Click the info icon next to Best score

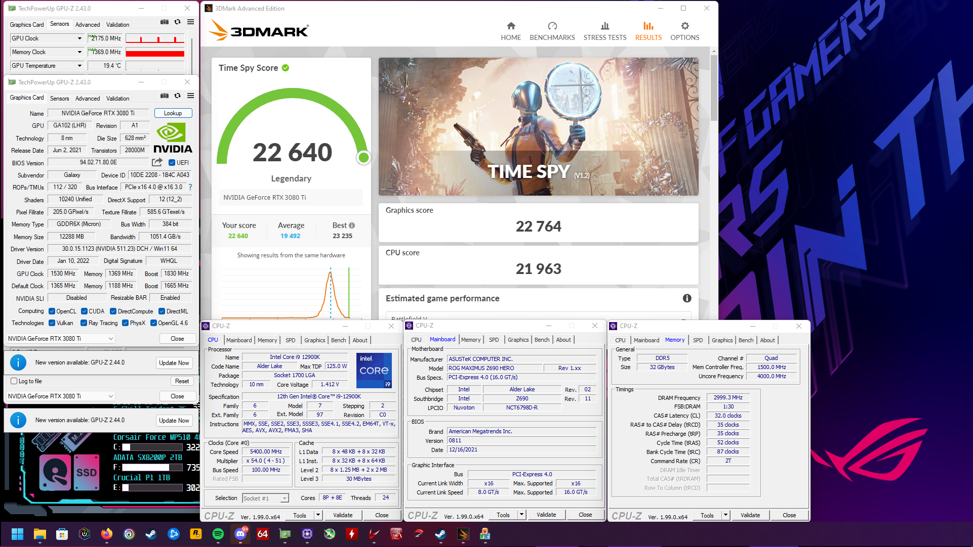pos(352,225)
